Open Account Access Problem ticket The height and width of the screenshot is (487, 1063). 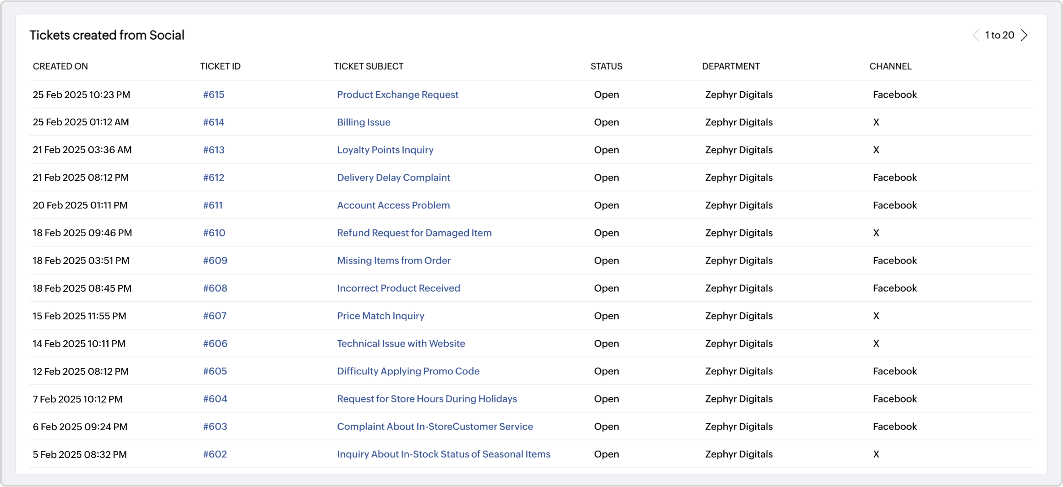(393, 205)
